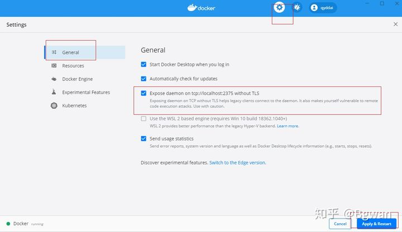Viewport: 402px width, 232px height.
Task: Click the Kubernetes wheel icon
Action: click(54, 105)
